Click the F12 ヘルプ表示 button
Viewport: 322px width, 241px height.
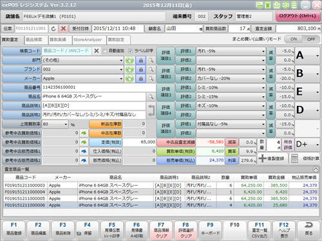(x=284, y=230)
